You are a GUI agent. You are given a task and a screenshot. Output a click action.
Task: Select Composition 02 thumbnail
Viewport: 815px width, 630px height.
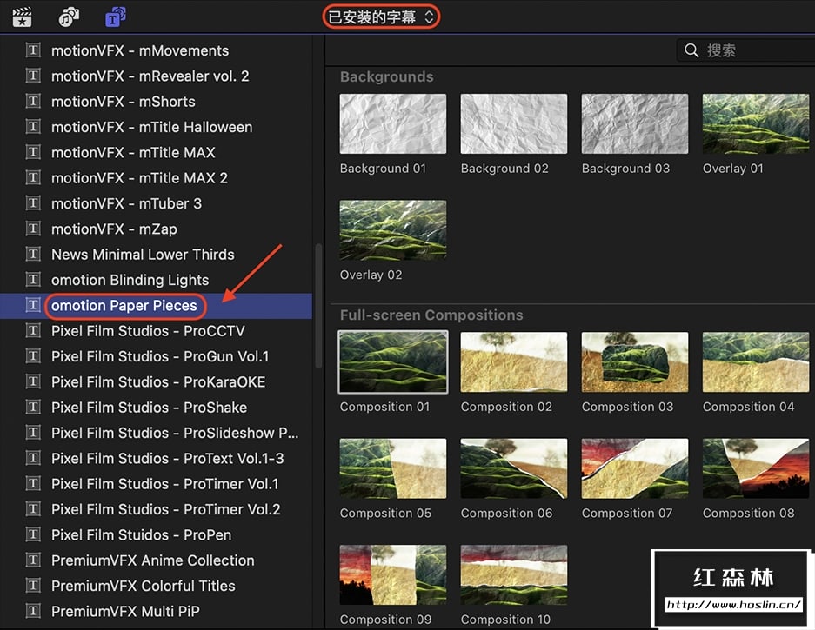pyautogui.click(x=514, y=362)
